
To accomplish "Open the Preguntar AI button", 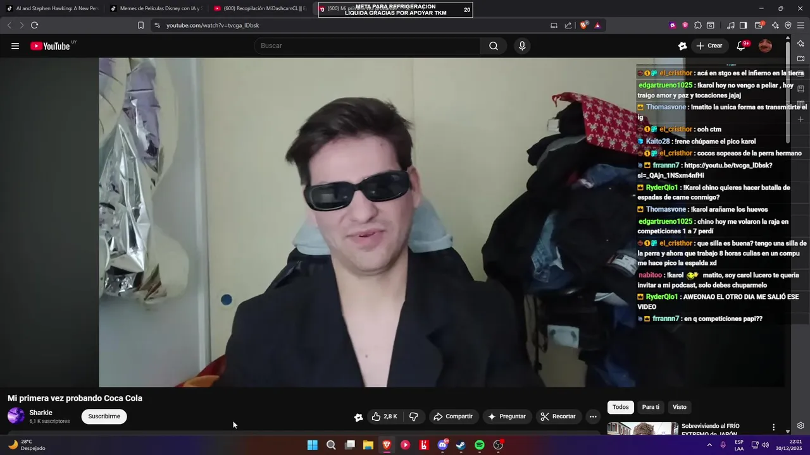I will pos(507,416).
